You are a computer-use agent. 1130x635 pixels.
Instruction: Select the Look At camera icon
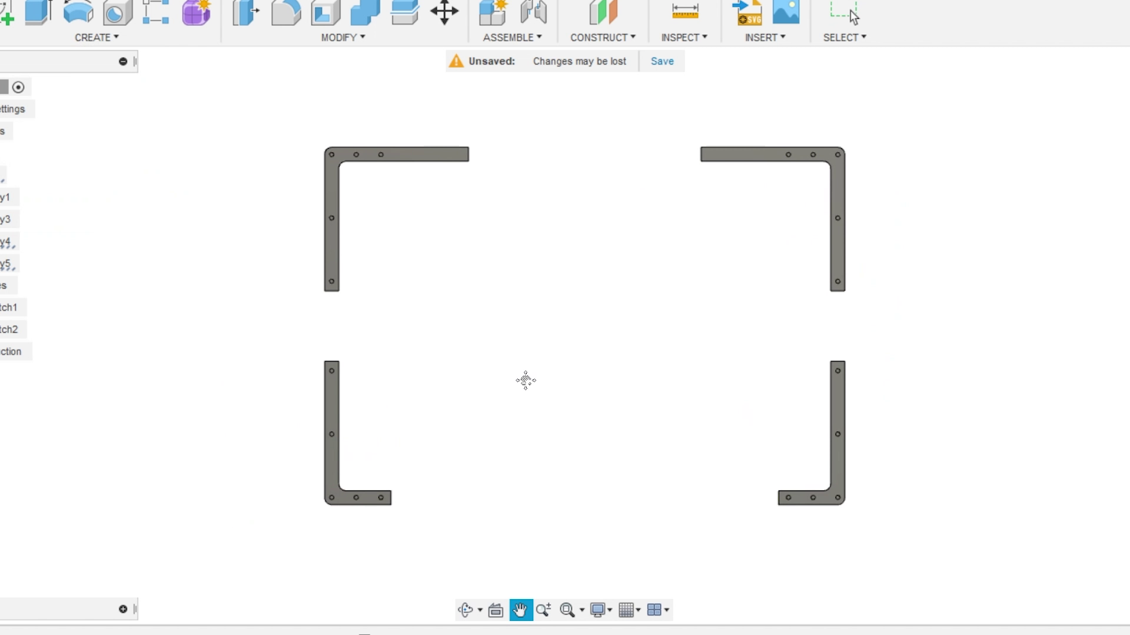(x=496, y=610)
